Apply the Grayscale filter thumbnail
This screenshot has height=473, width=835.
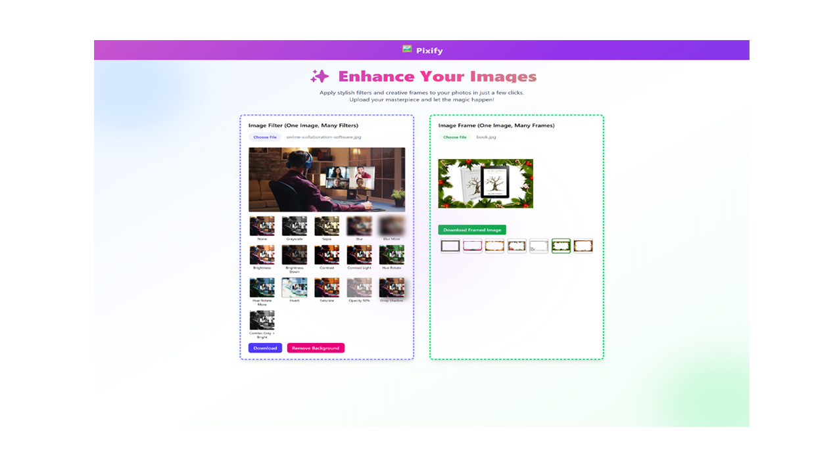click(294, 226)
